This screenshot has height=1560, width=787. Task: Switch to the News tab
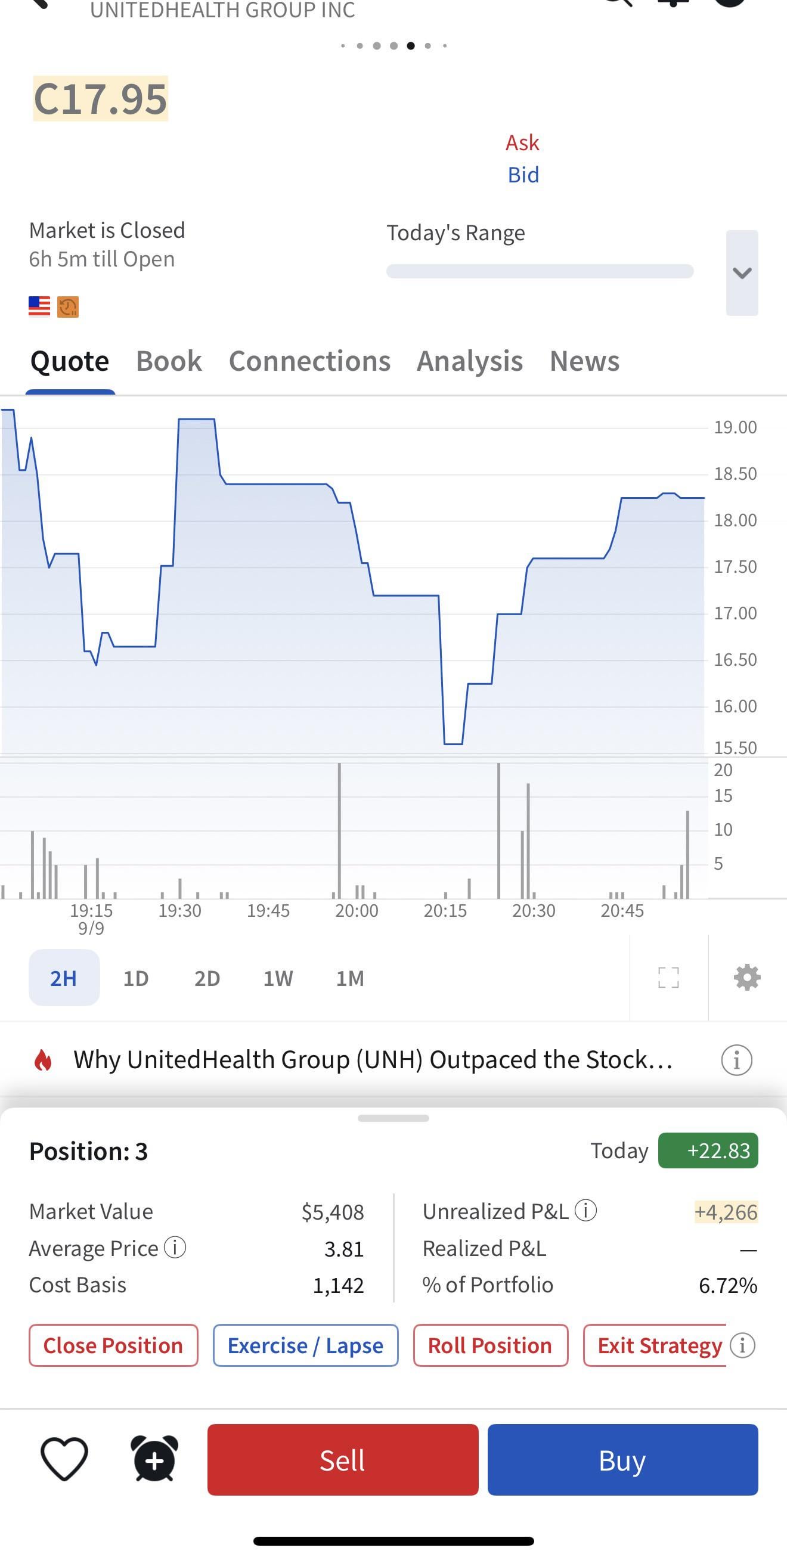(585, 362)
